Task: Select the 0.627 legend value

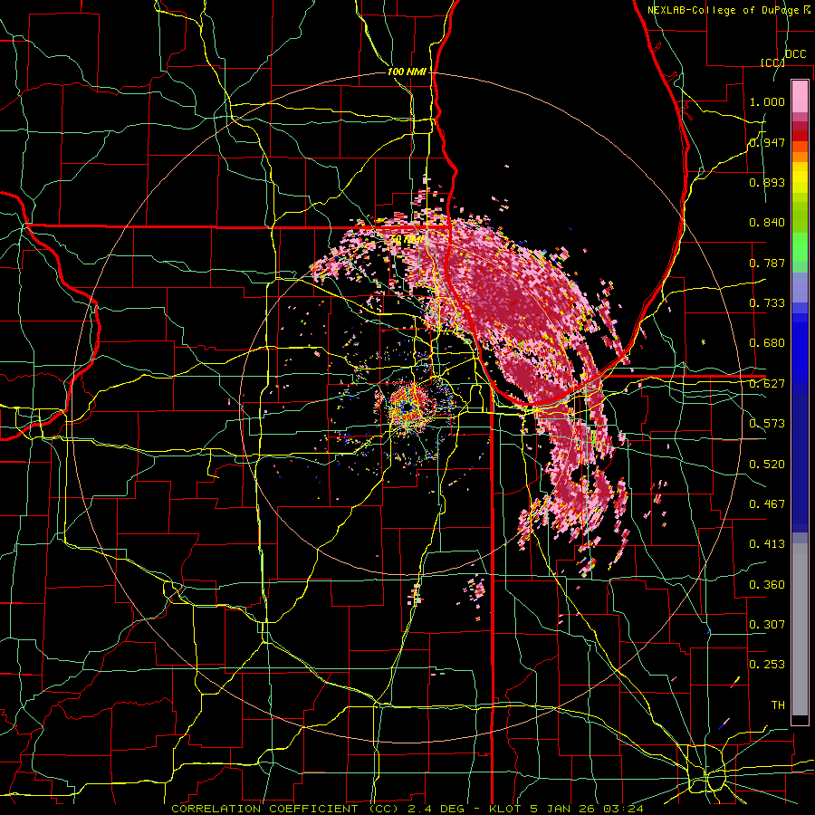Action: click(x=767, y=384)
